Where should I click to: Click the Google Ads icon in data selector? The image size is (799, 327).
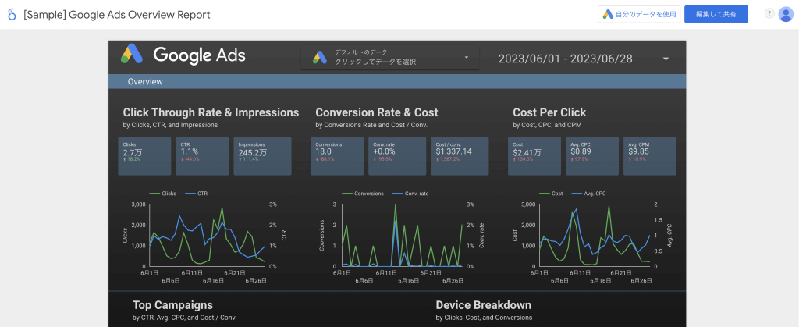tap(319, 57)
